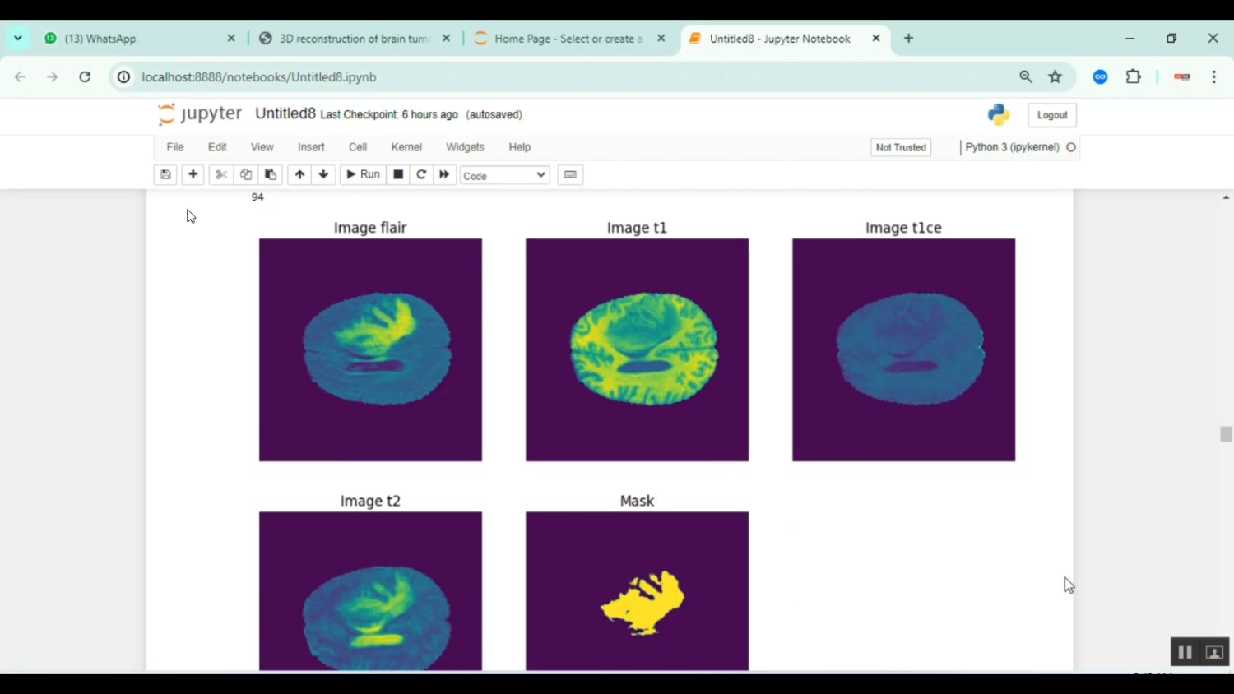Viewport: 1234px width, 694px height.
Task: Open the Kernel menu
Action: click(x=406, y=147)
